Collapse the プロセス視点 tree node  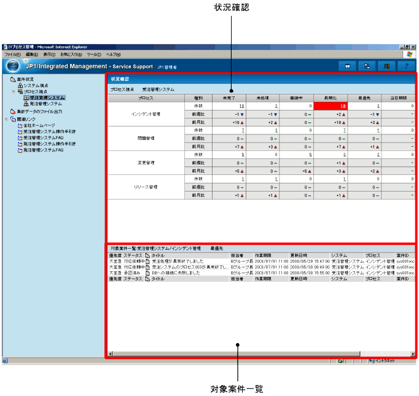13,91
